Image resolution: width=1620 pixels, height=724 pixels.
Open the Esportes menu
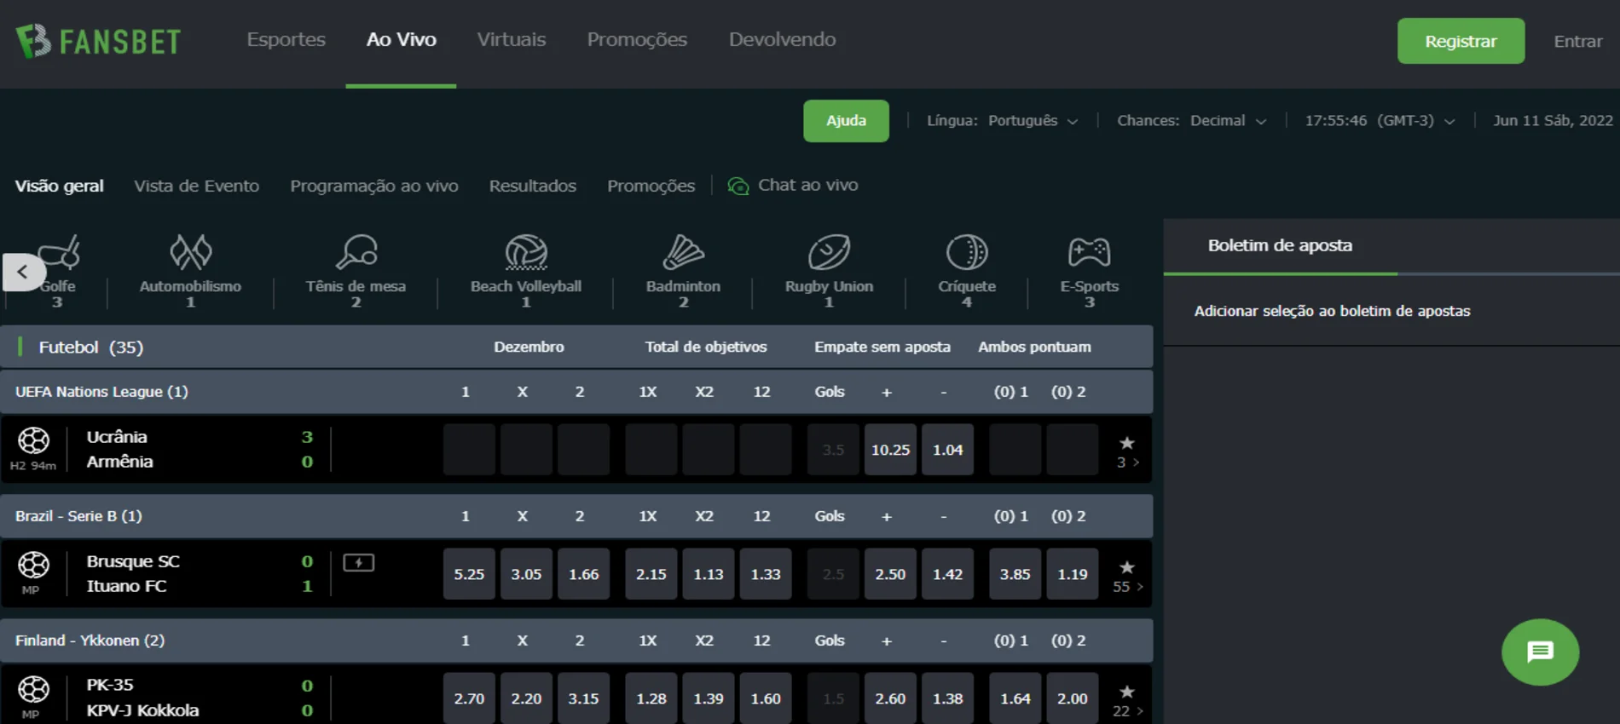coord(286,40)
